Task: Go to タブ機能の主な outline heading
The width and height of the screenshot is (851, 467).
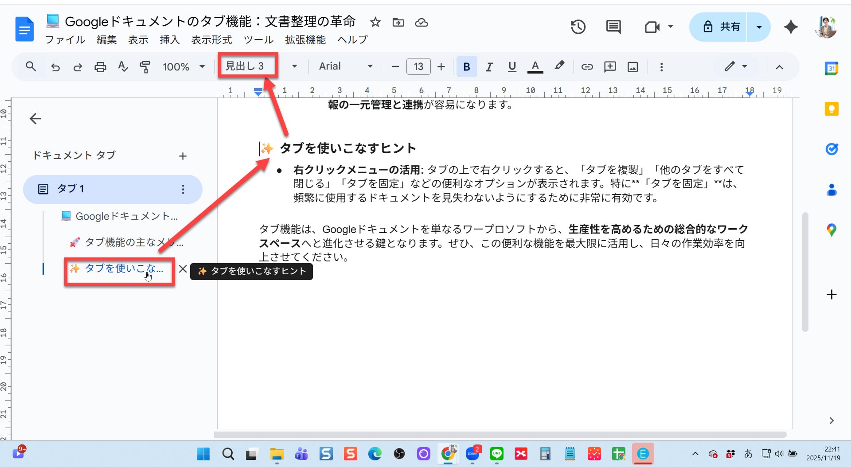Action: pos(133,242)
